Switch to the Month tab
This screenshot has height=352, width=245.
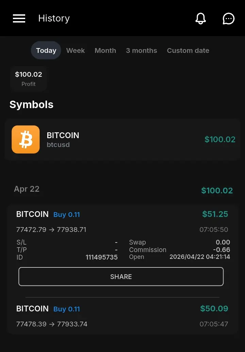(105, 50)
